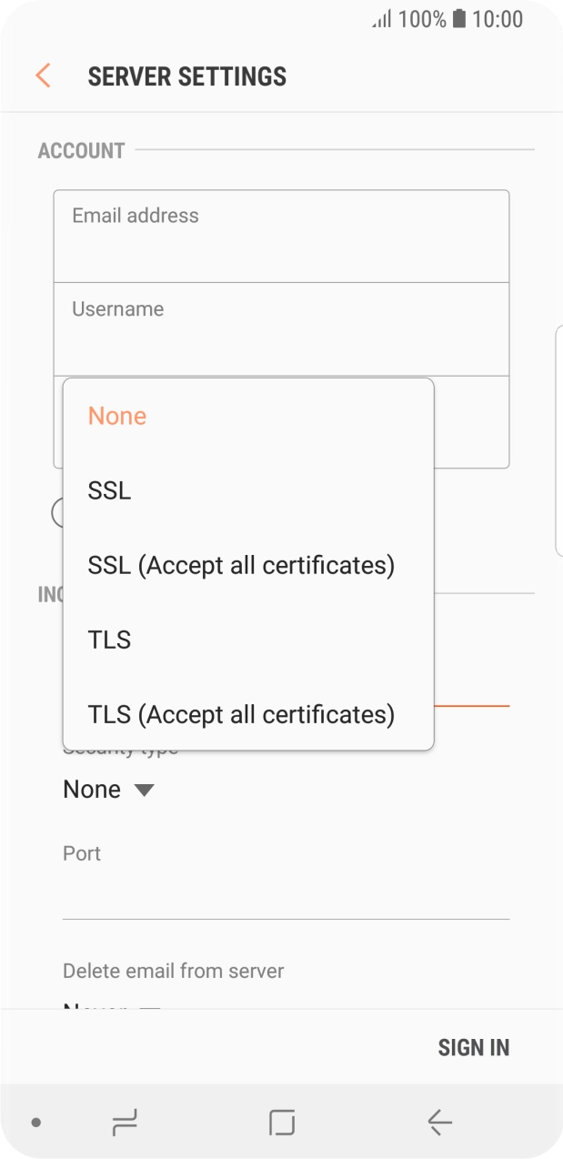
Task: Click the Email address input field
Action: pos(281,235)
